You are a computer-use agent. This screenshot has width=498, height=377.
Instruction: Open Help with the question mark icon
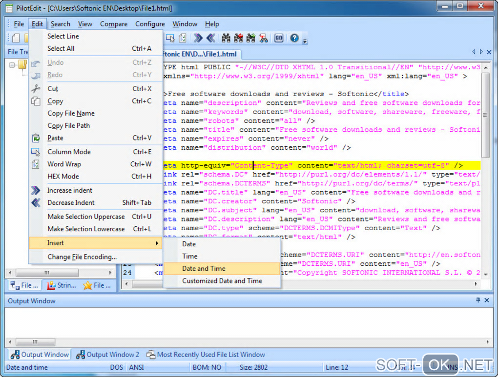click(294, 38)
